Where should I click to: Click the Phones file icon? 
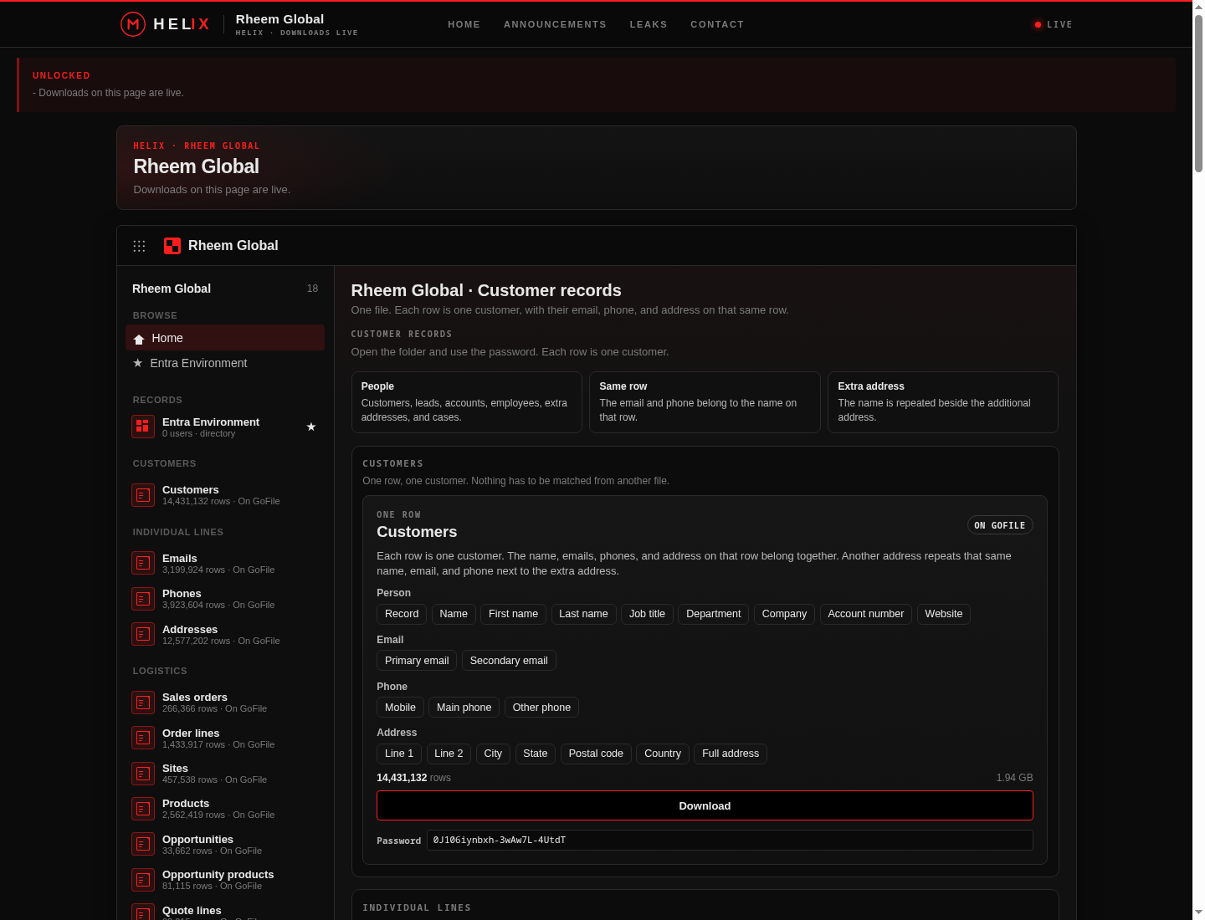pyautogui.click(x=143, y=599)
